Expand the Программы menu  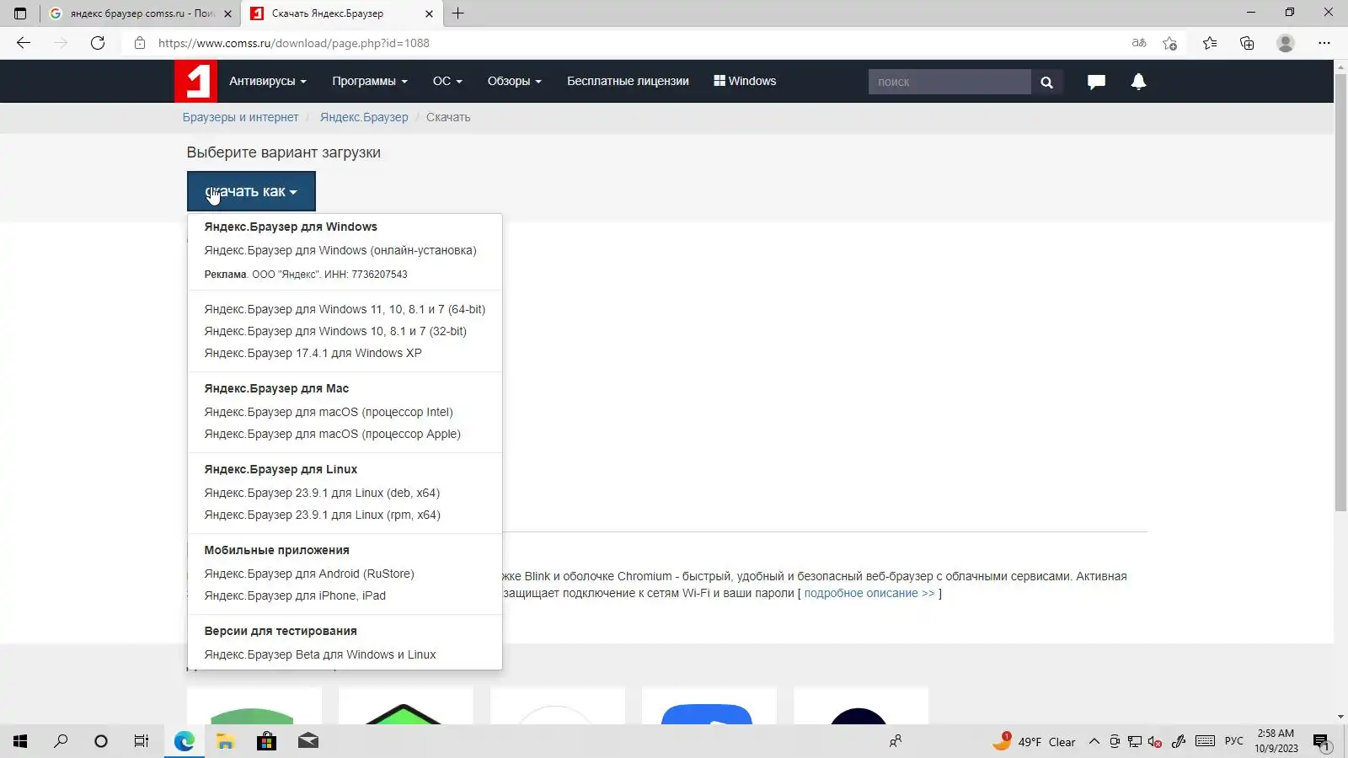(x=370, y=81)
